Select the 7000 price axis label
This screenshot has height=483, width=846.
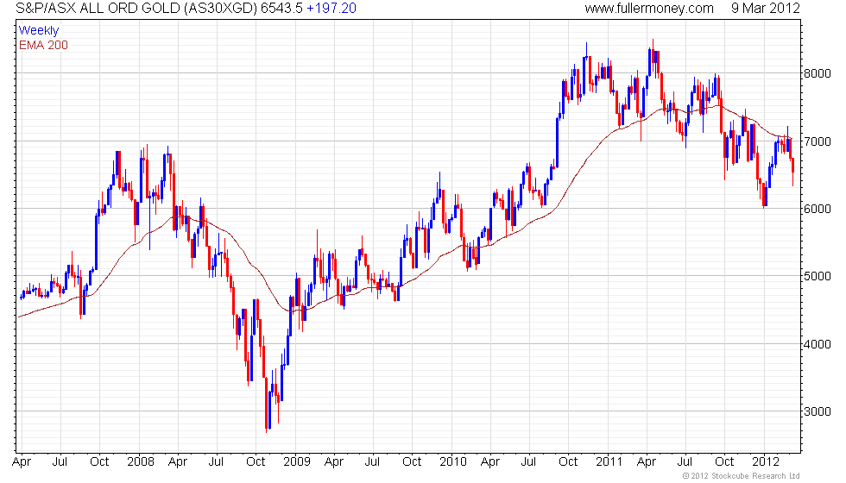pyautogui.click(x=817, y=141)
